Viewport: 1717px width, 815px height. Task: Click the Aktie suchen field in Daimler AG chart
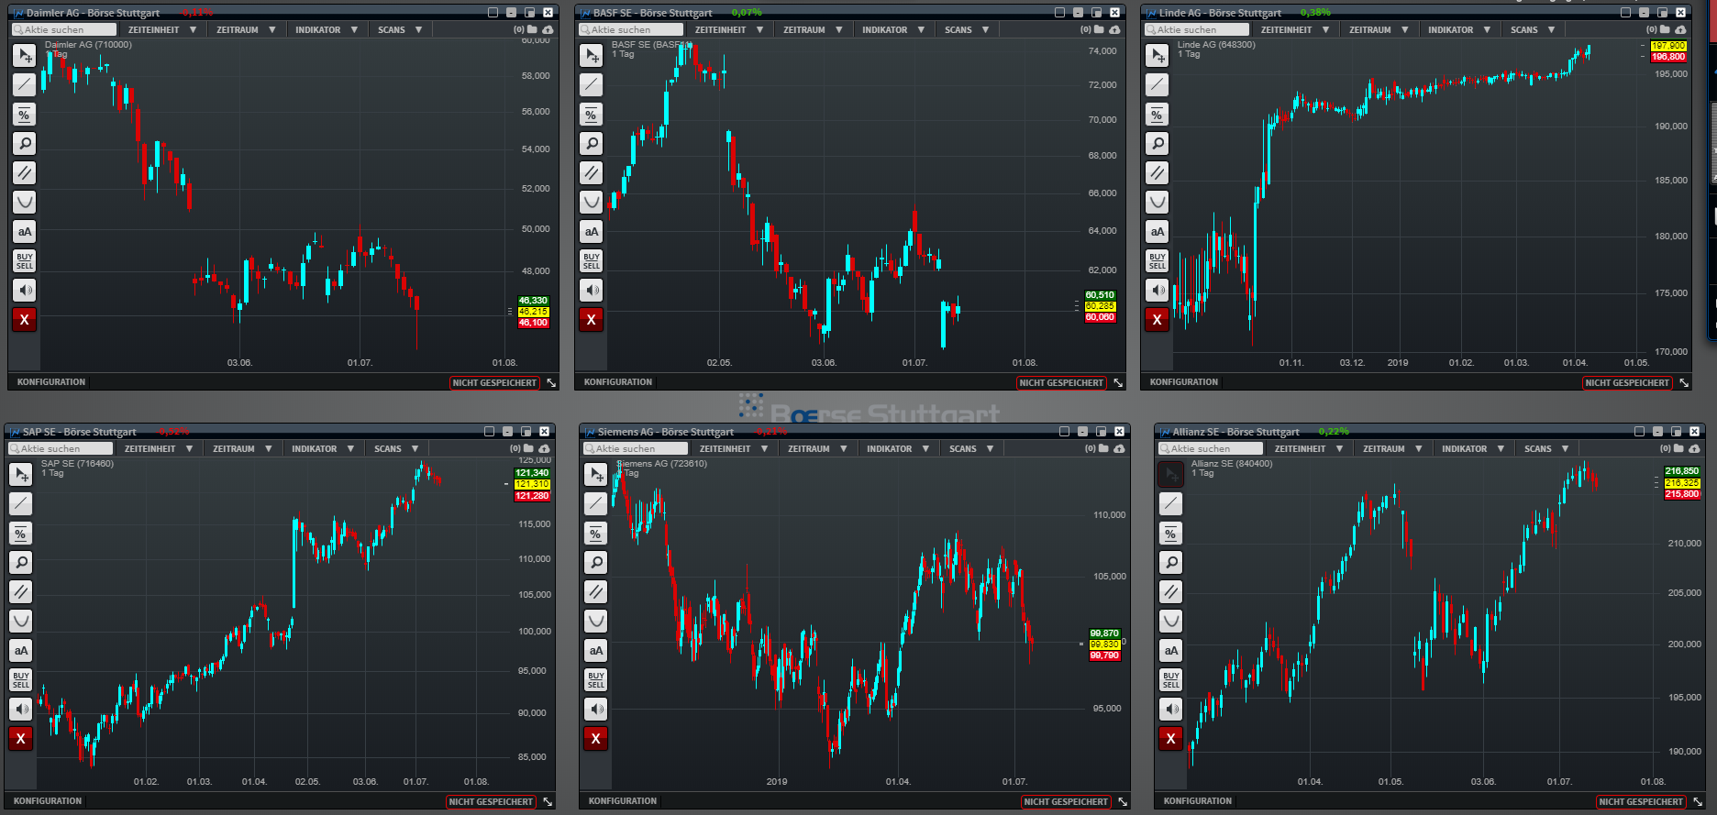point(63,29)
